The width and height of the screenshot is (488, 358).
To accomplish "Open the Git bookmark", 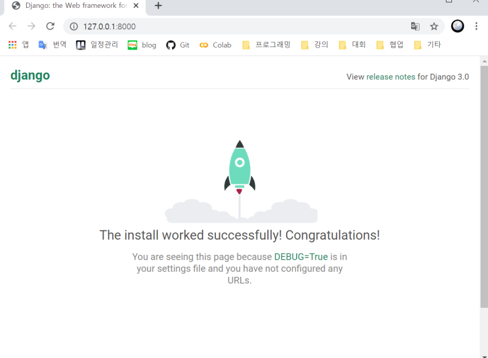I will click(178, 45).
